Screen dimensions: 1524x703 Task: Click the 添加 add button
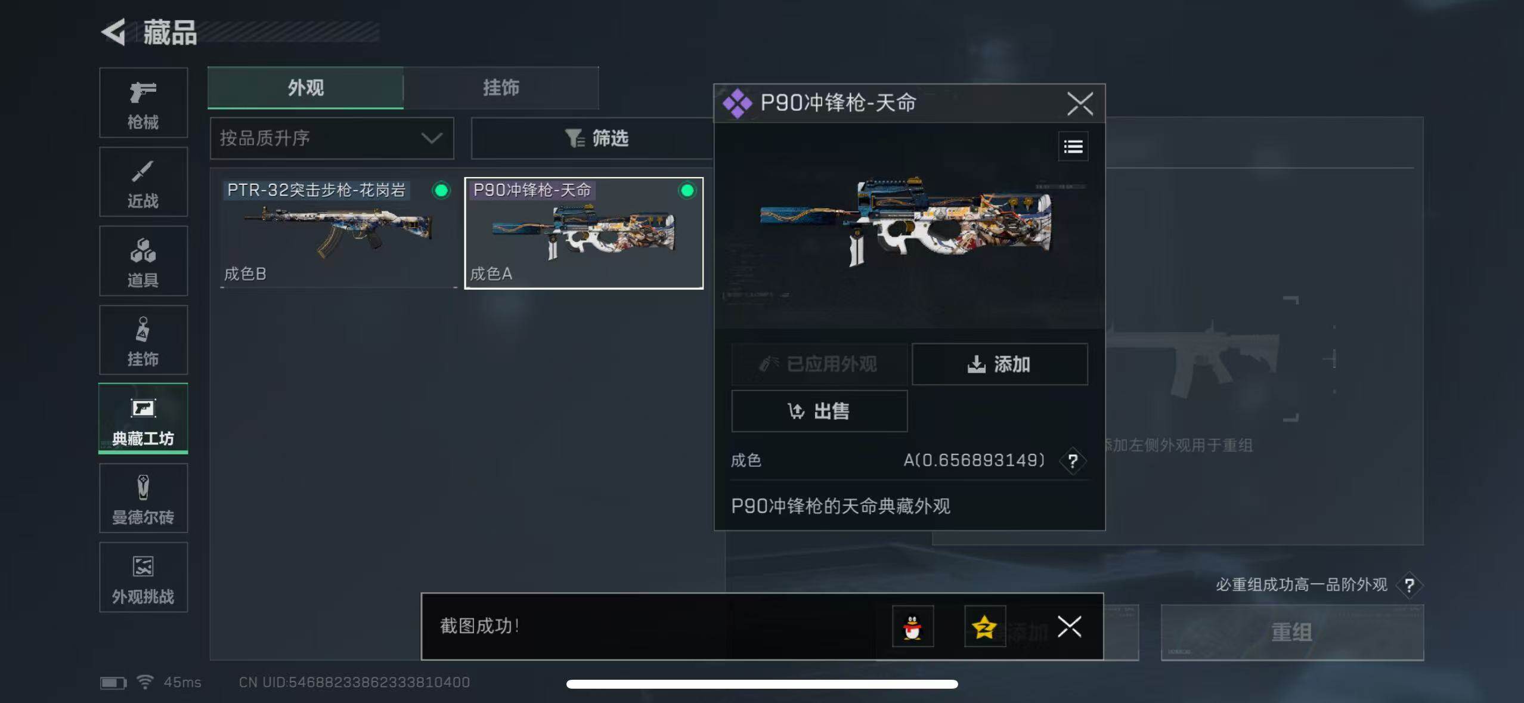click(1000, 364)
